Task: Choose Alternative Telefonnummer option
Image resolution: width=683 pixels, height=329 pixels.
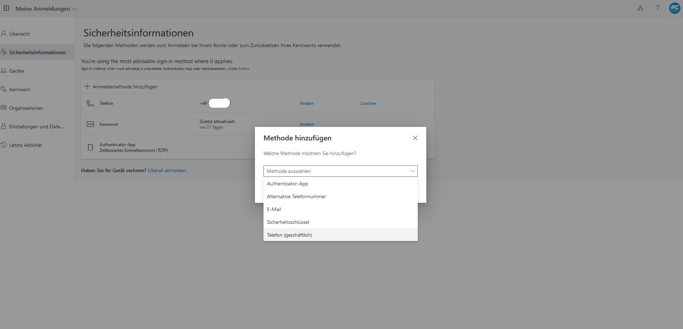Action: (x=296, y=197)
